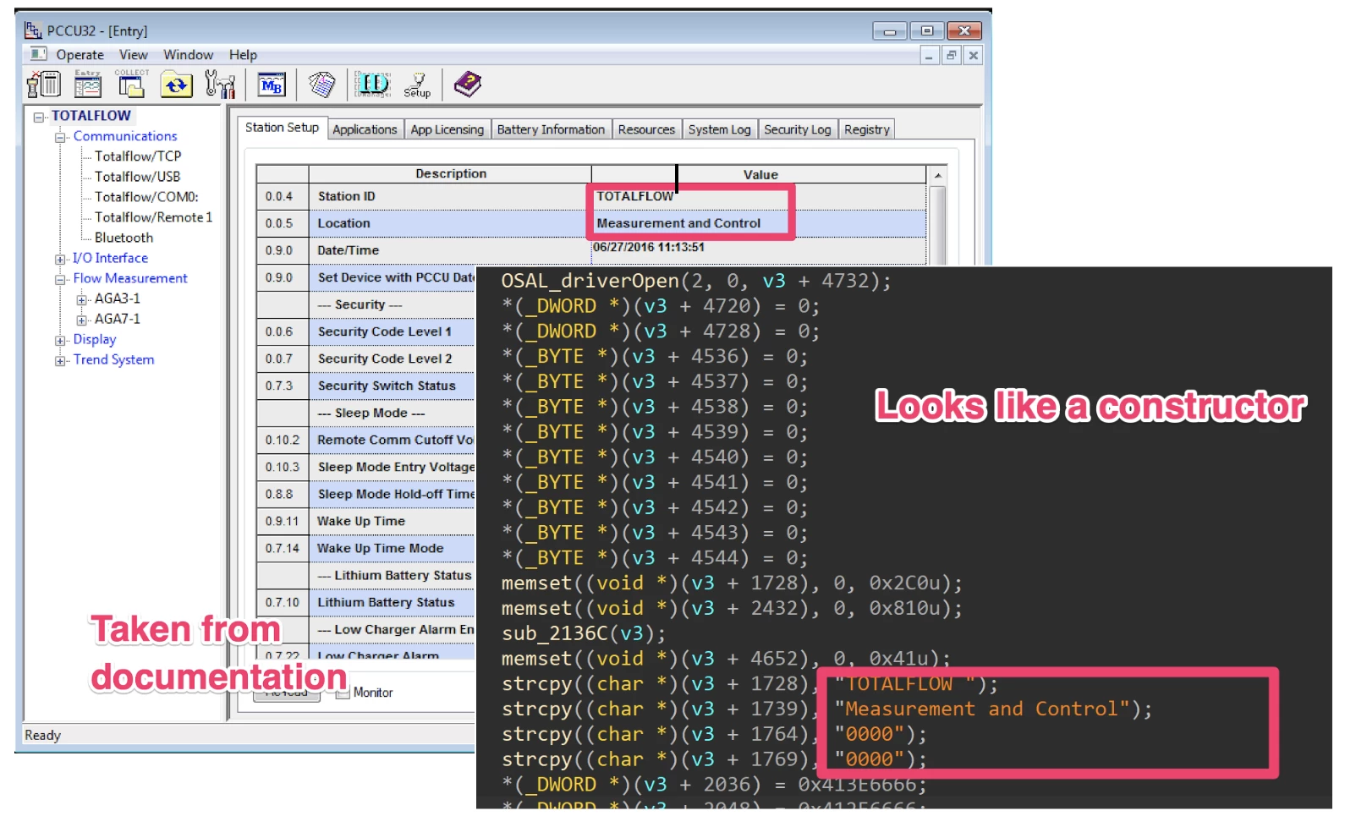Screen dimensions: 1345x827
Task: Open the Help menu
Action: [x=243, y=55]
